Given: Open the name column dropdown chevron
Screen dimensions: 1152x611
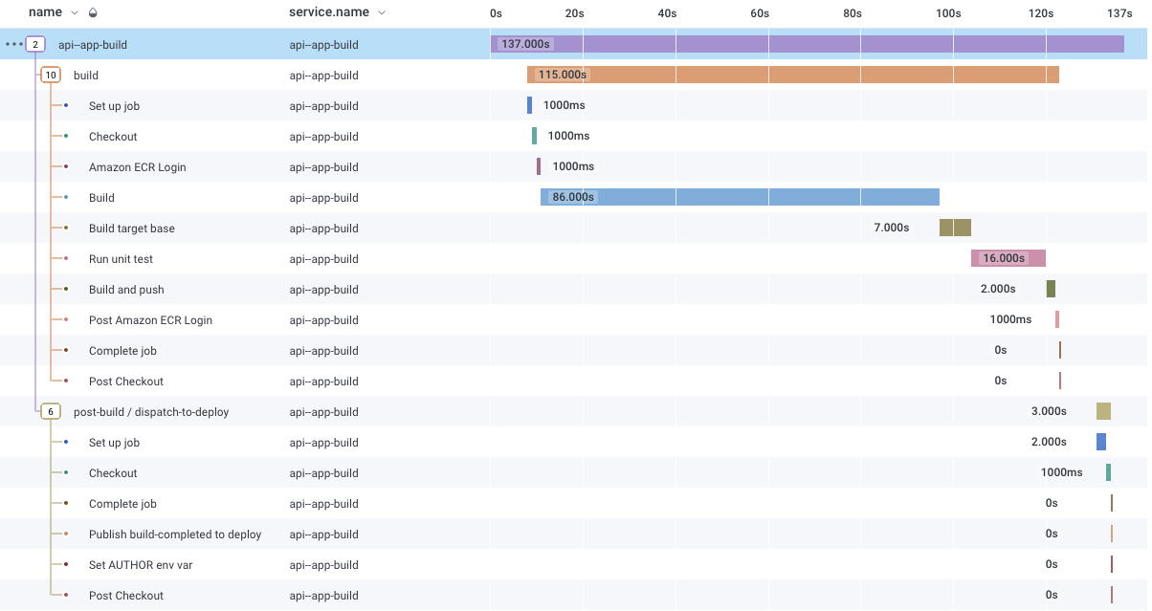Looking at the screenshot, I should (x=75, y=13).
